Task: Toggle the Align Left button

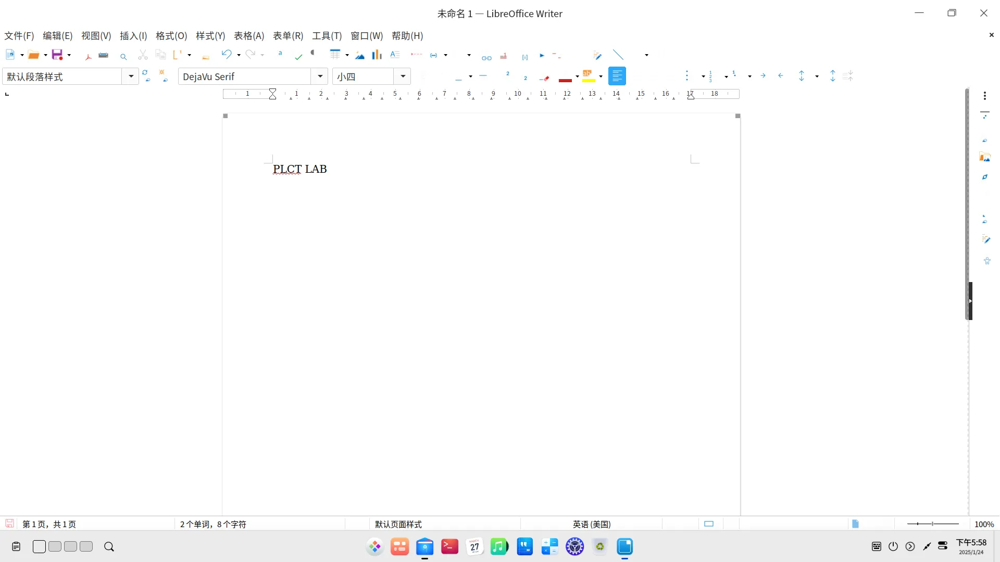Action: click(x=617, y=76)
